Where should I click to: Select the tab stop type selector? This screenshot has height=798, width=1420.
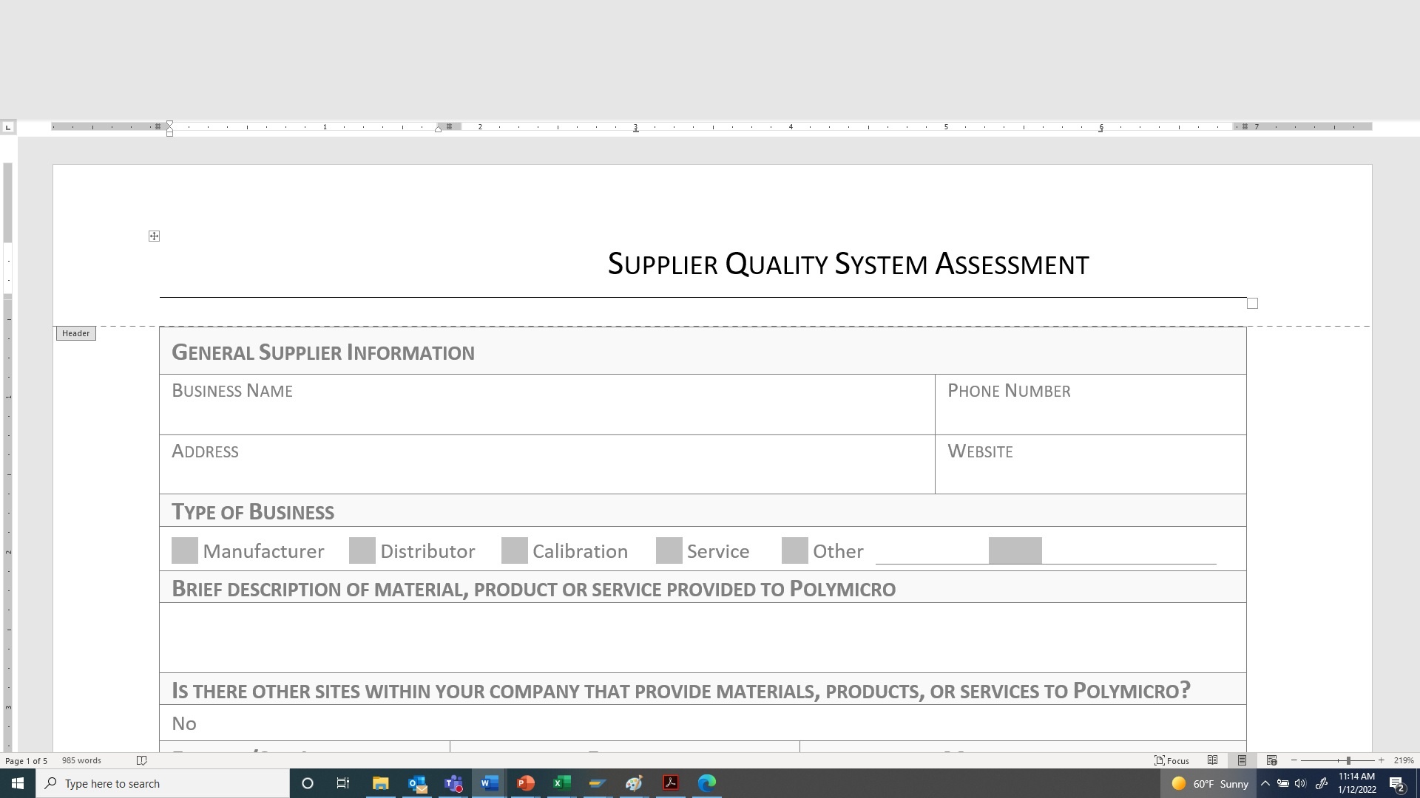[x=8, y=127]
